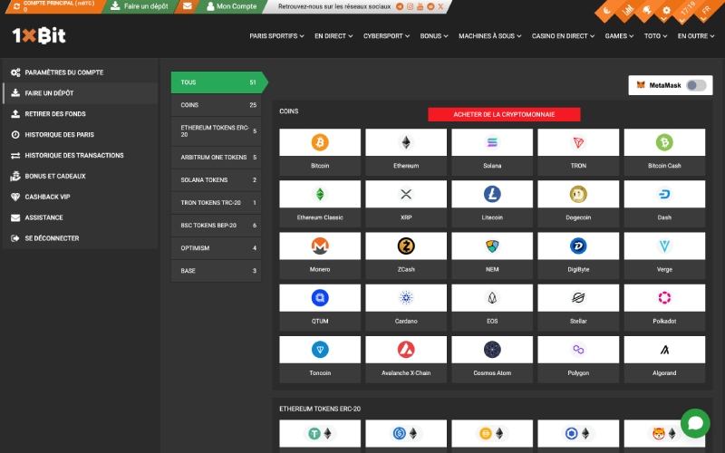Choose the NEM coin
725x453 pixels.
[492, 255]
